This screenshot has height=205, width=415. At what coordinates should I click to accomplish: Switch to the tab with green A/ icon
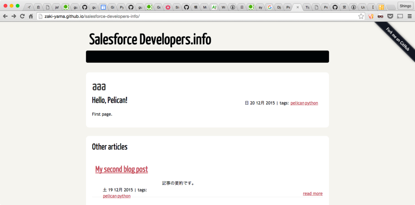pyautogui.click(x=214, y=7)
